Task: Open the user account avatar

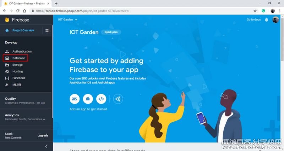Action: [x=275, y=20]
